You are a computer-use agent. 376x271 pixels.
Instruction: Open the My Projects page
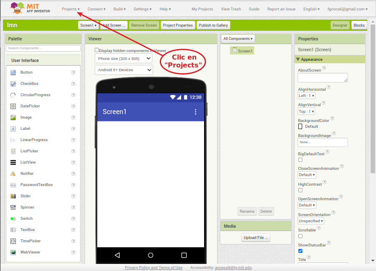click(x=202, y=9)
